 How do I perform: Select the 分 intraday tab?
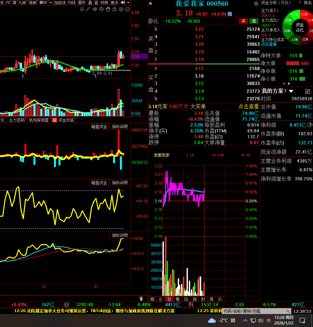[169, 299]
